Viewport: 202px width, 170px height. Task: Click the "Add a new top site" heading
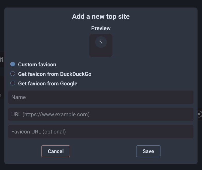tap(101, 17)
